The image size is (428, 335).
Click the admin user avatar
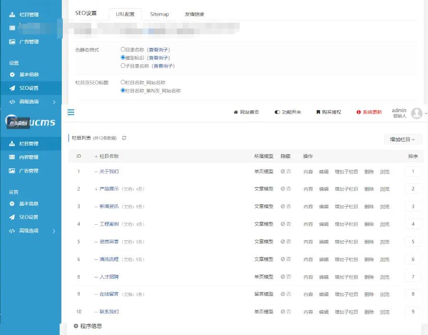[417, 113]
